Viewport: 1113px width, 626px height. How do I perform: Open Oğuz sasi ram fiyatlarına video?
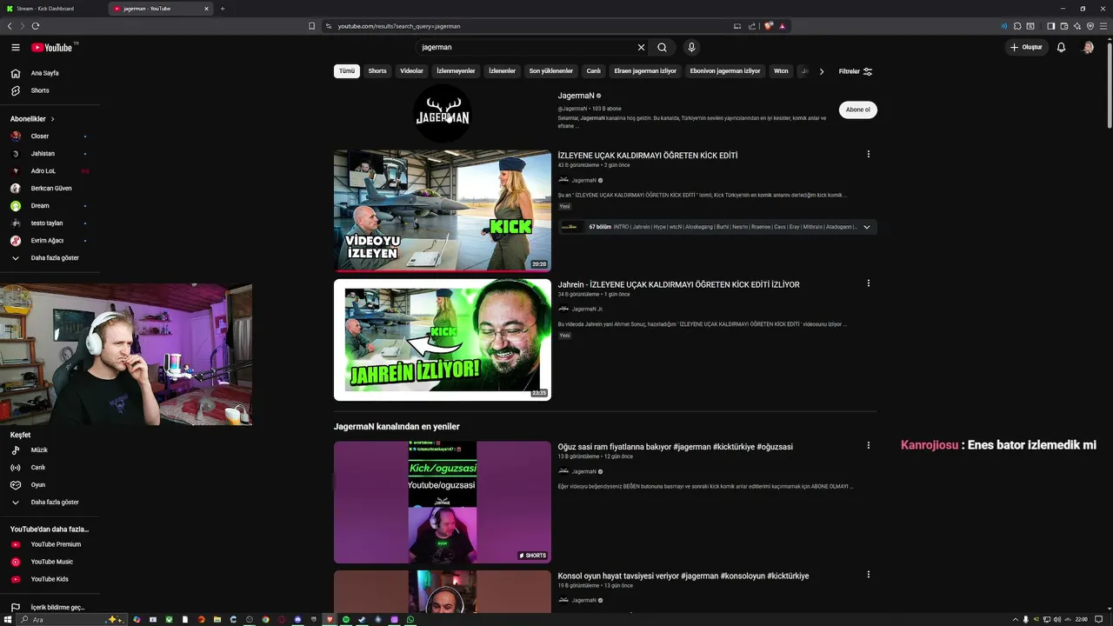675,447
